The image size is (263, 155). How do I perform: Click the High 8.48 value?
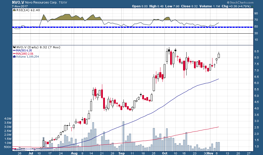tap(156, 6)
